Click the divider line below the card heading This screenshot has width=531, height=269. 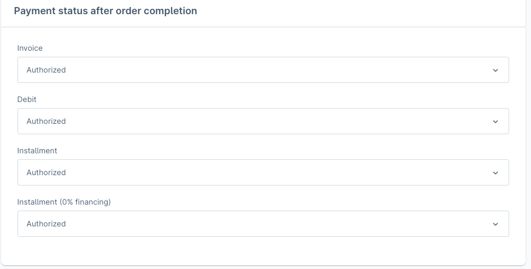click(263, 27)
